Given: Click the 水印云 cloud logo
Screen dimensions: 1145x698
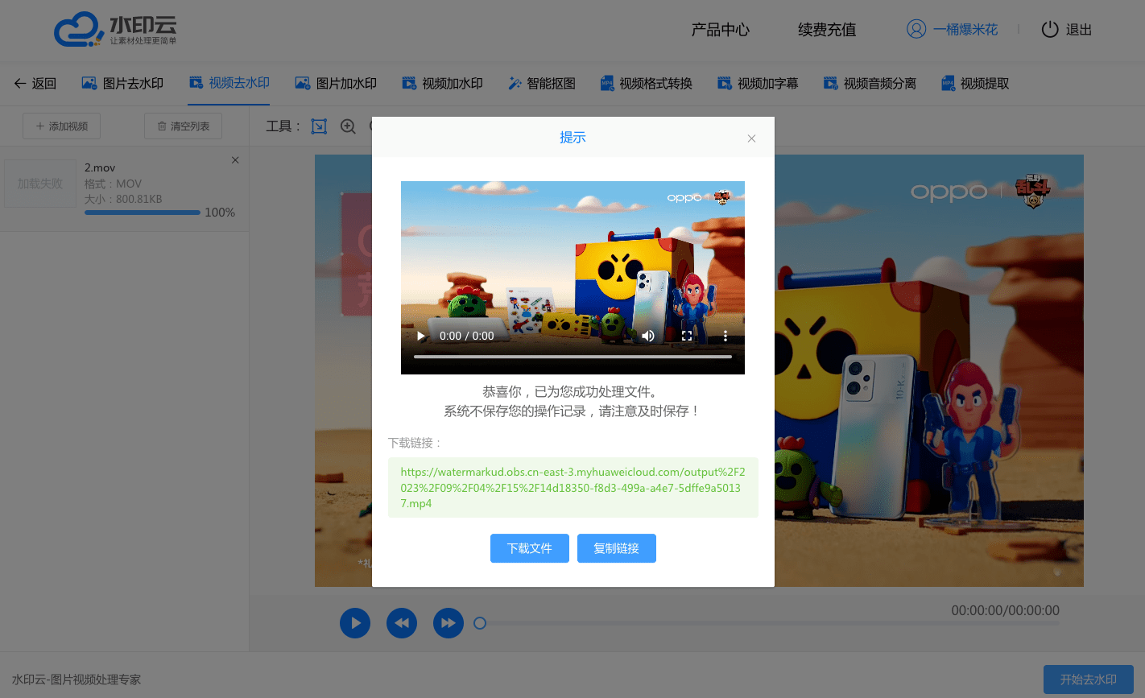Looking at the screenshot, I should pyautogui.click(x=115, y=30).
